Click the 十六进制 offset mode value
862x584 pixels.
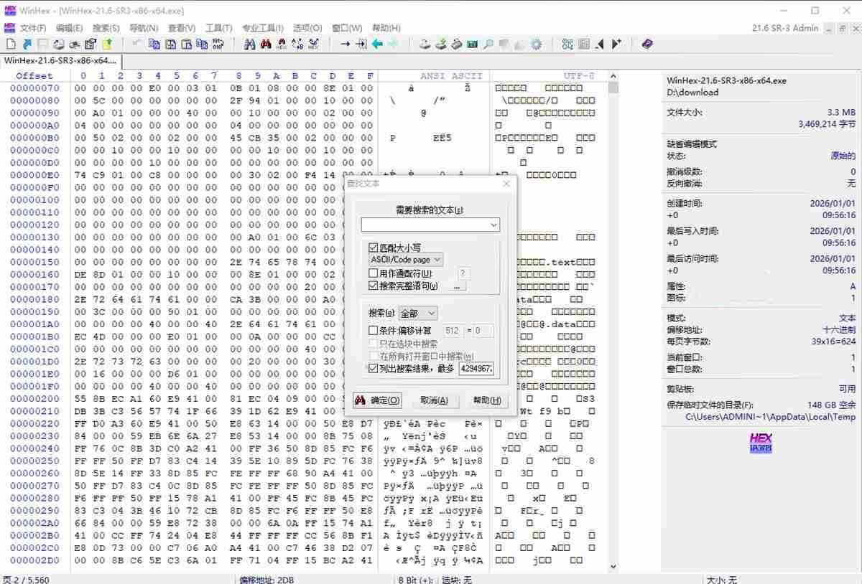[x=839, y=329]
